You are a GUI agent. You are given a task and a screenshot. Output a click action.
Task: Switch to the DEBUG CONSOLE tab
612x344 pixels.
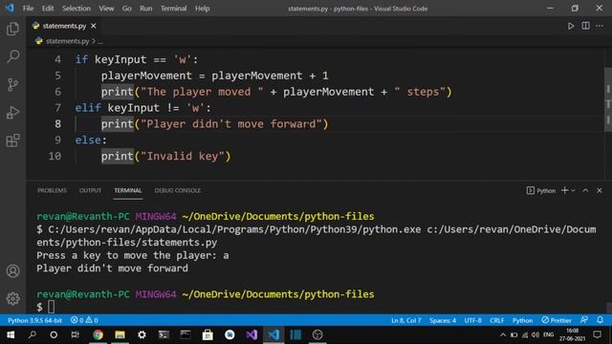[x=178, y=190]
